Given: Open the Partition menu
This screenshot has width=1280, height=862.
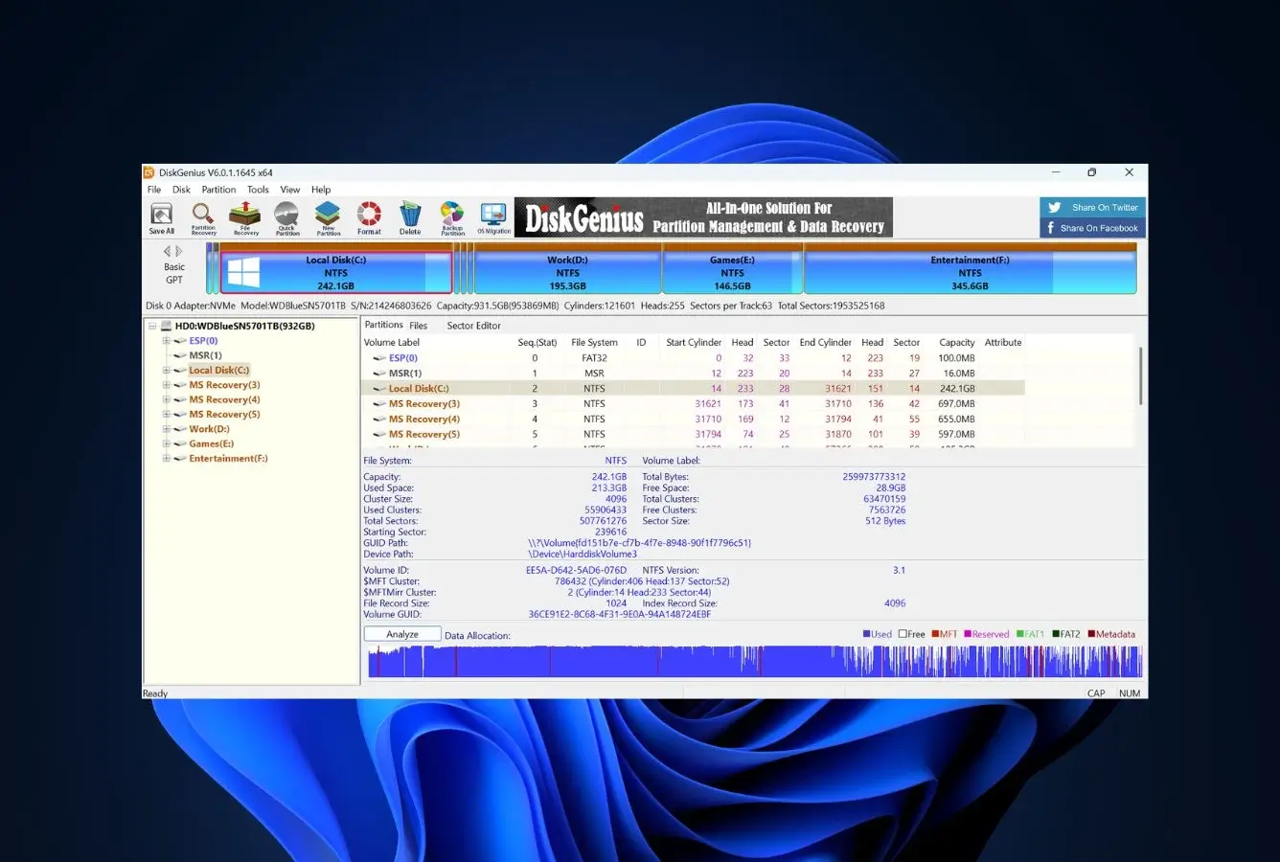Looking at the screenshot, I should point(218,190).
